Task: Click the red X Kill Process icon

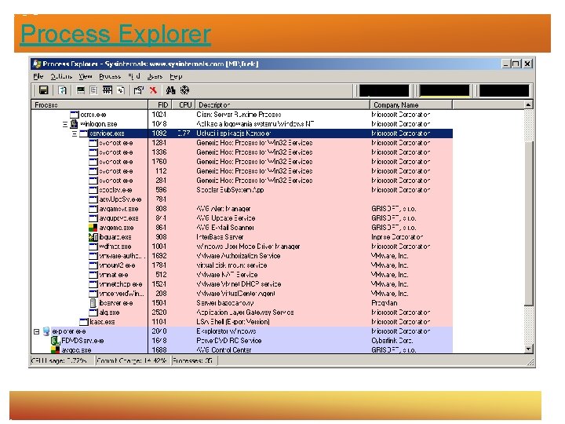Action: coord(153,90)
